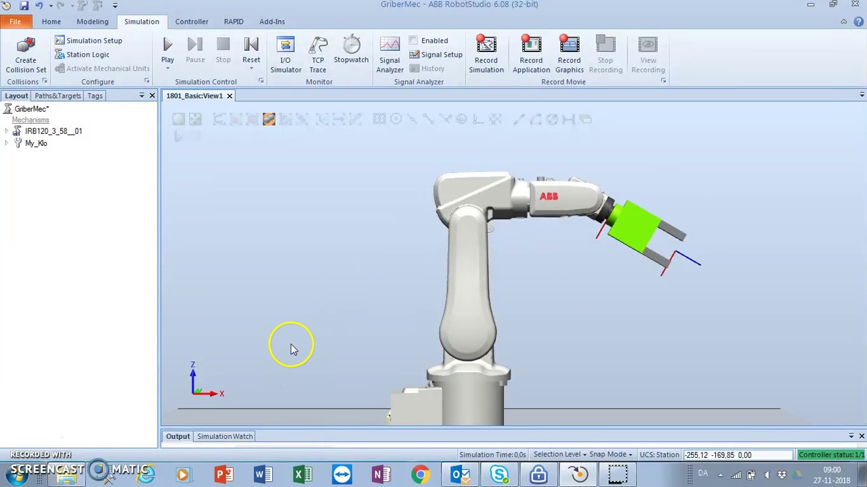Close the Layout side panel
Viewport: 867px width, 487px height.
(x=152, y=96)
